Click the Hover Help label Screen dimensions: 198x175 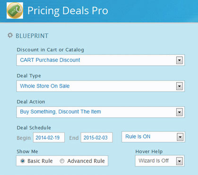[x=149, y=151]
